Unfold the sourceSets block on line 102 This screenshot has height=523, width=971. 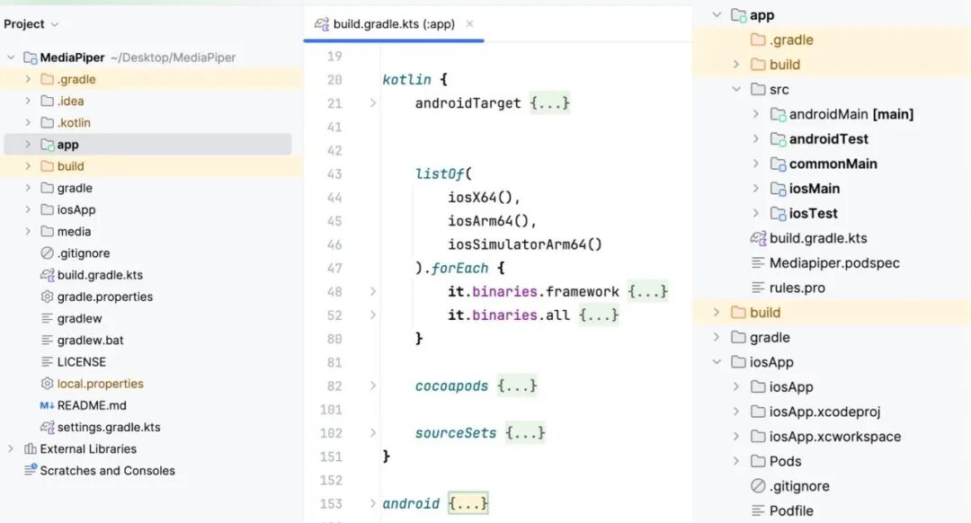[x=373, y=432]
